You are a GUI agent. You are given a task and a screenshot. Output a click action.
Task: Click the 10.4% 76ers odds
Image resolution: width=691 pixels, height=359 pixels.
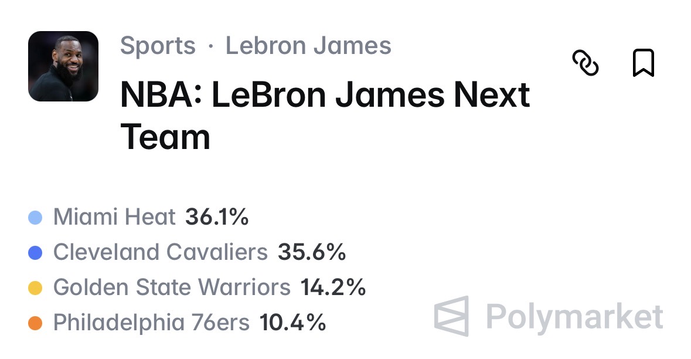pyautogui.click(x=292, y=323)
